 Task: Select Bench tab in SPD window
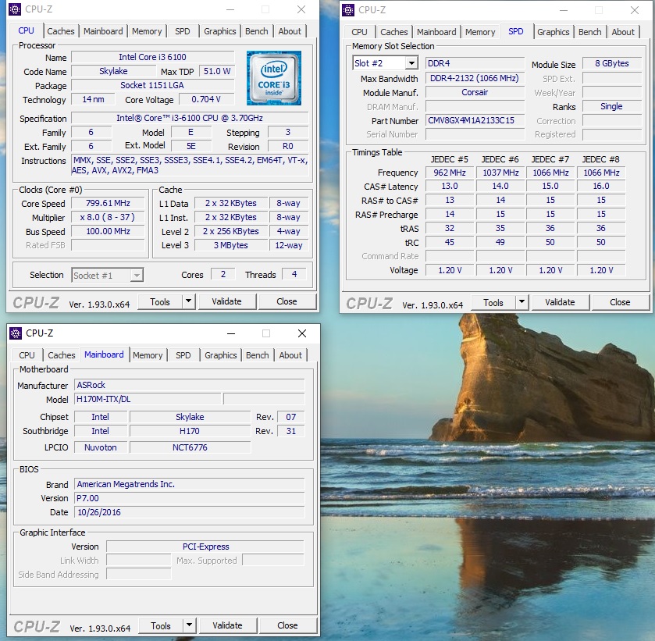pos(590,32)
